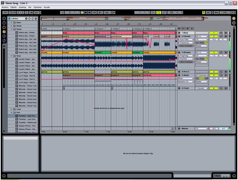Viewport: 238px width, 180px height.
Task: Arm the 1 Bass track for recording
Action: click(226, 33)
